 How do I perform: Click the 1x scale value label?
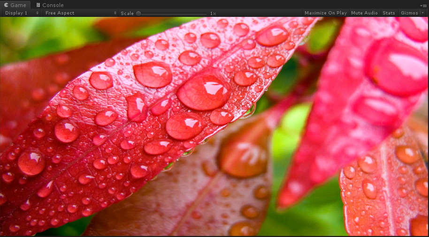[213, 13]
